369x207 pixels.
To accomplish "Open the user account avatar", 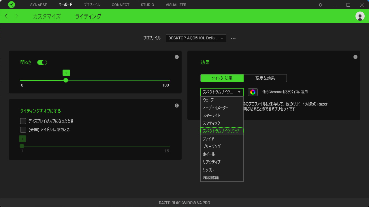I will 360,16.
